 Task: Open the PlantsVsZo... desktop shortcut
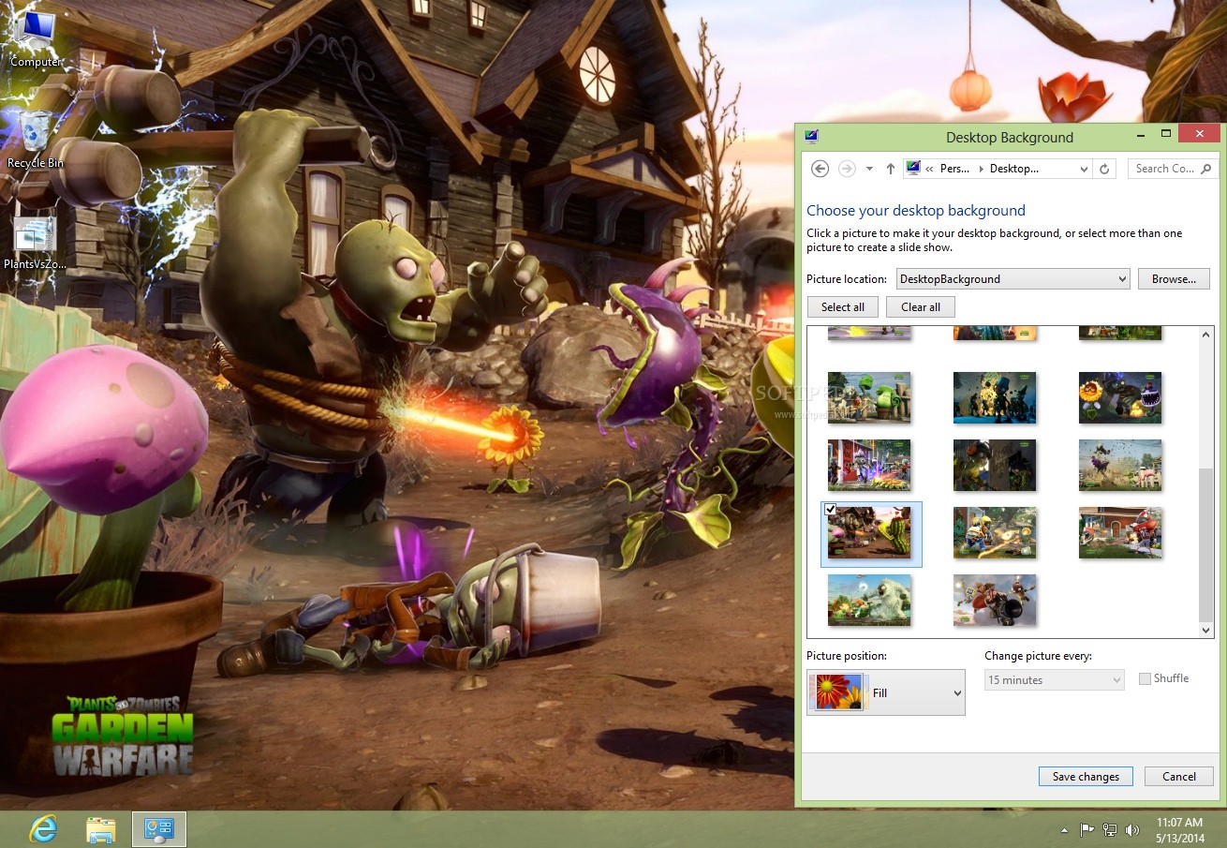coord(36,242)
